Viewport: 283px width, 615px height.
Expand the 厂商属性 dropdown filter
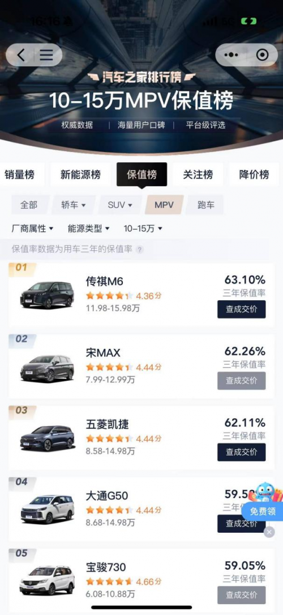point(32,228)
